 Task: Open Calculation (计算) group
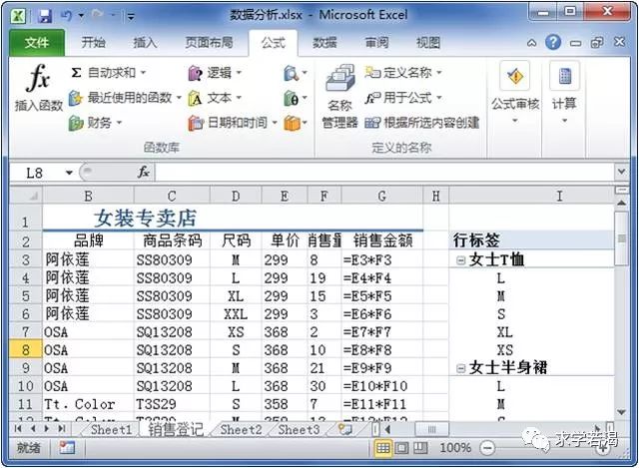point(564,93)
